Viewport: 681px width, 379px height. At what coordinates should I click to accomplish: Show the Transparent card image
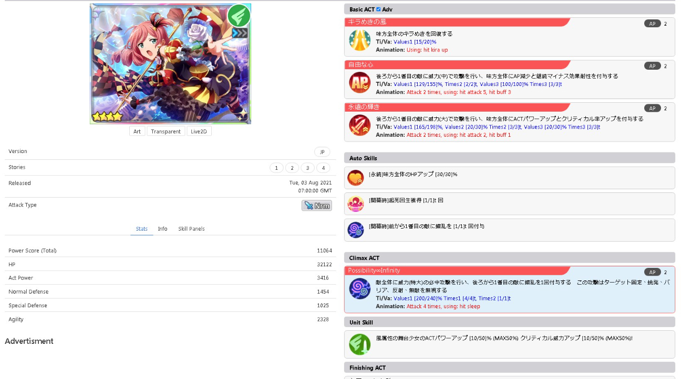[x=166, y=132]
